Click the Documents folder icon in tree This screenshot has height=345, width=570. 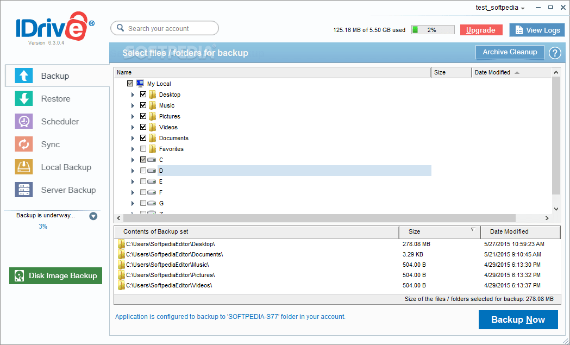click(x=152, y=138)
